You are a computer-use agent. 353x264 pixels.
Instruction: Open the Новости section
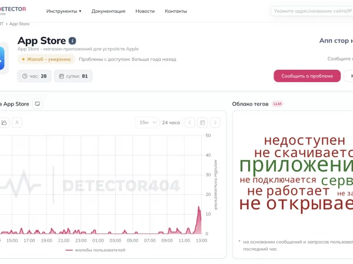click(x=145, y=11)
